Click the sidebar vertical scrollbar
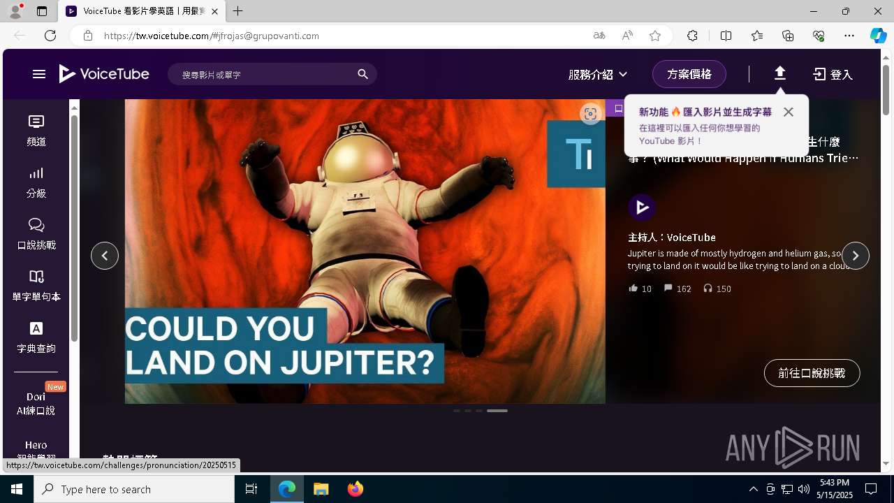894x503 pixels. click(x=74, y=227)
